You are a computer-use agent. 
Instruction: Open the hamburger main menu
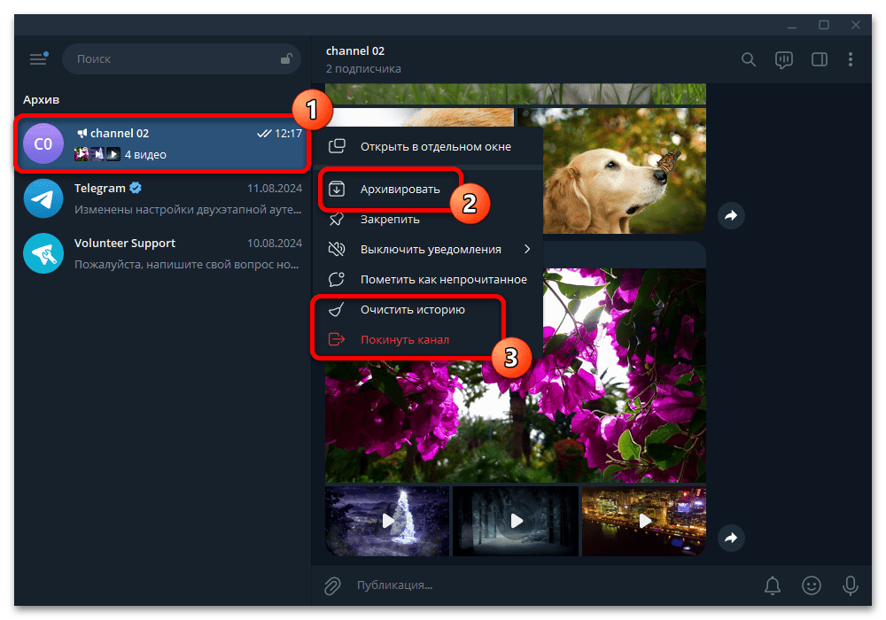click(x=38, y=59)
